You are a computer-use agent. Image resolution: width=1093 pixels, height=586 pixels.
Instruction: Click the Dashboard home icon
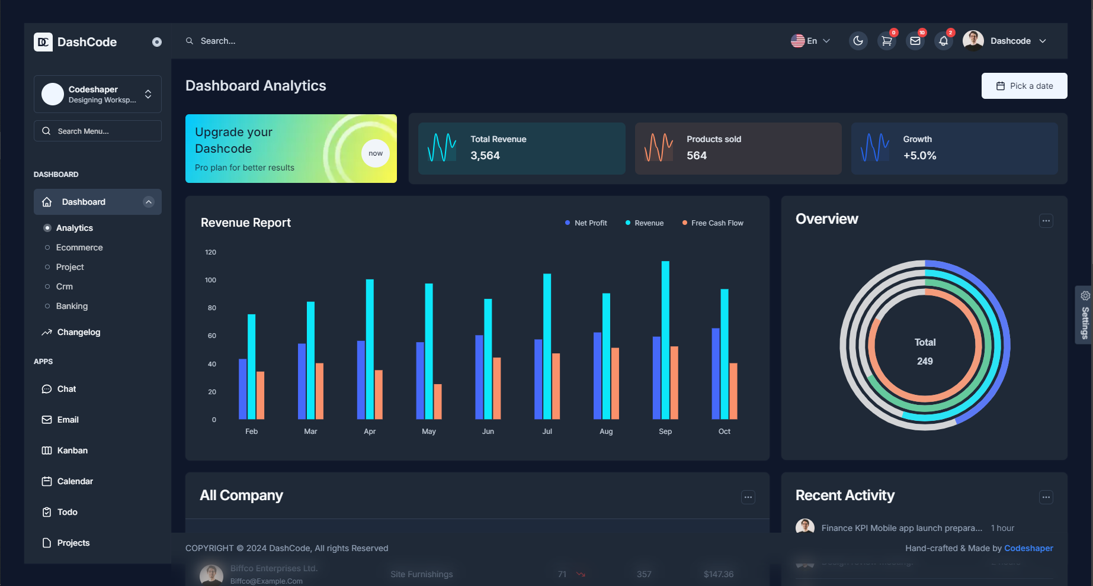(x=47, y=202)
